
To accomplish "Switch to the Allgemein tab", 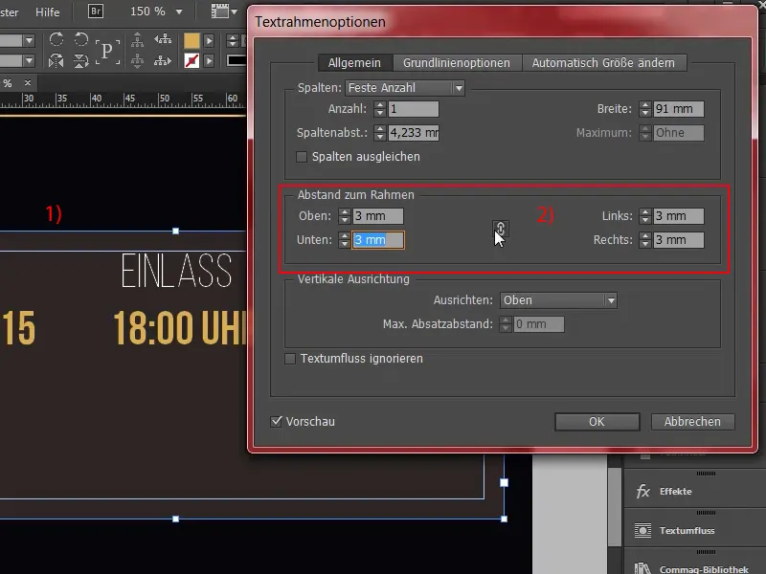I will (354, 63).
